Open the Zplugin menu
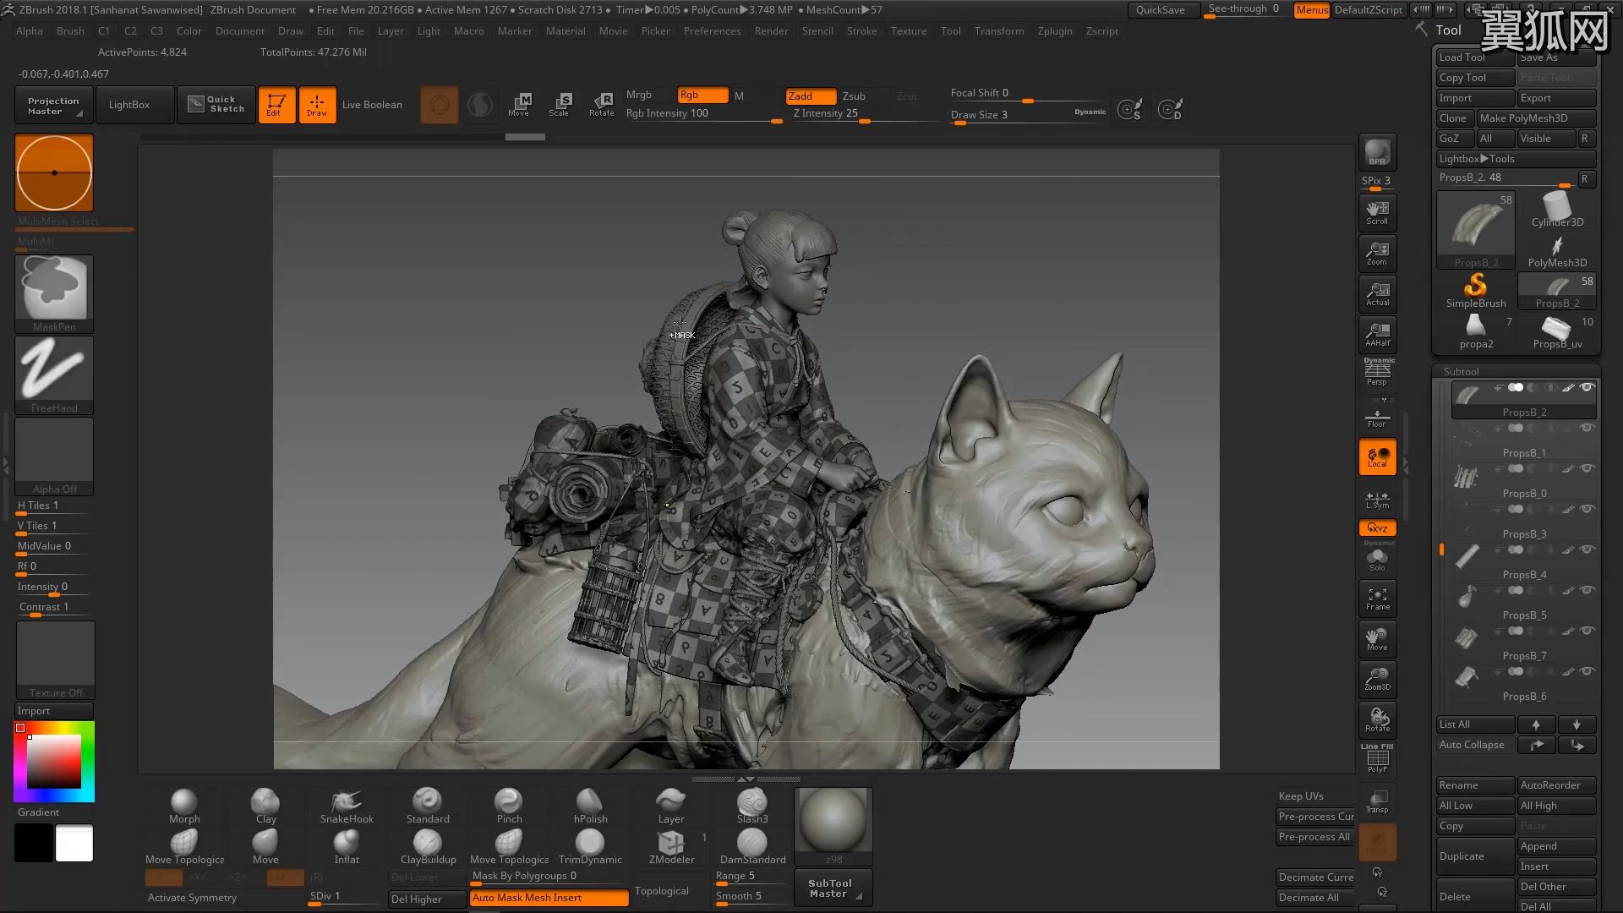 coord(1055,31)
